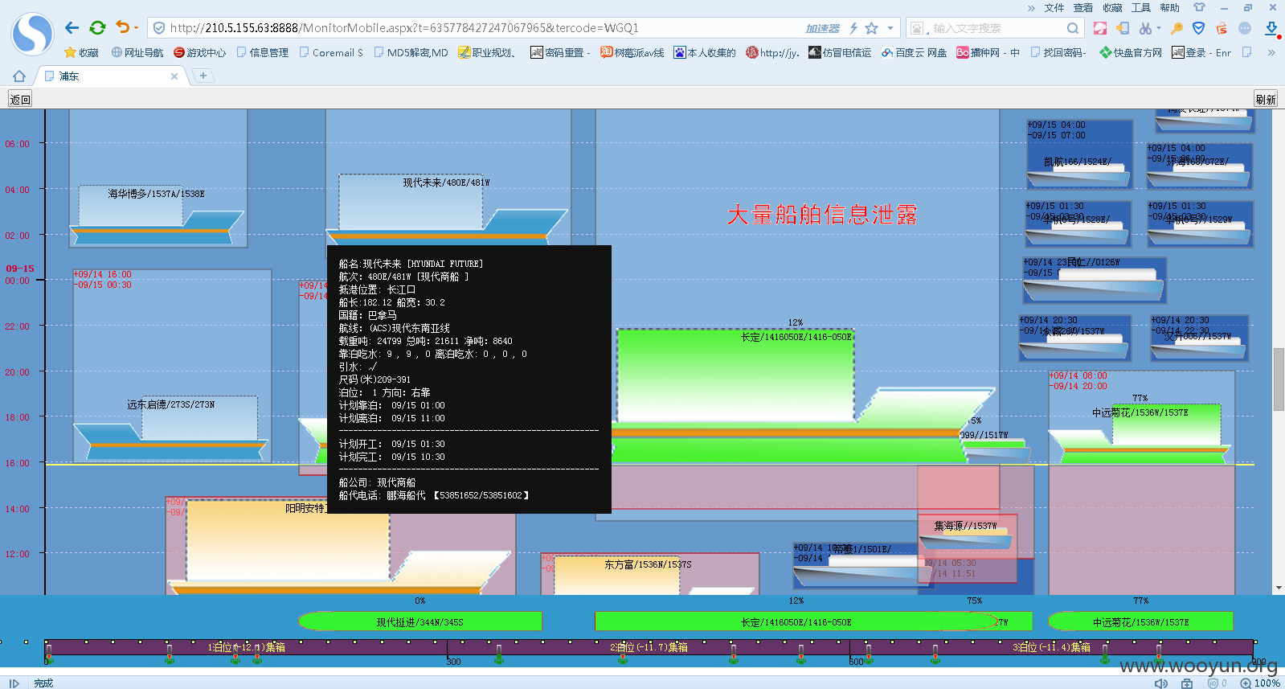Expand the menu bar overflow chevron
The image size is (1285, 689).
1031,8
